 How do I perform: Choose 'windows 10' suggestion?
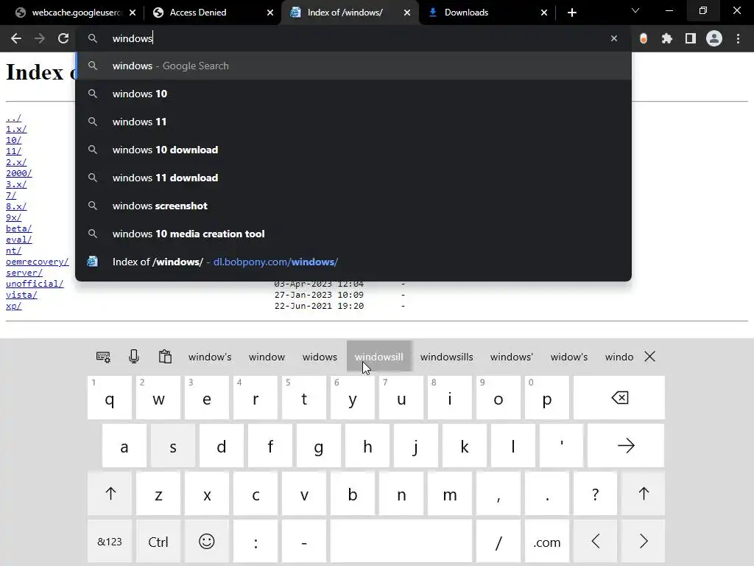point(353,94)
